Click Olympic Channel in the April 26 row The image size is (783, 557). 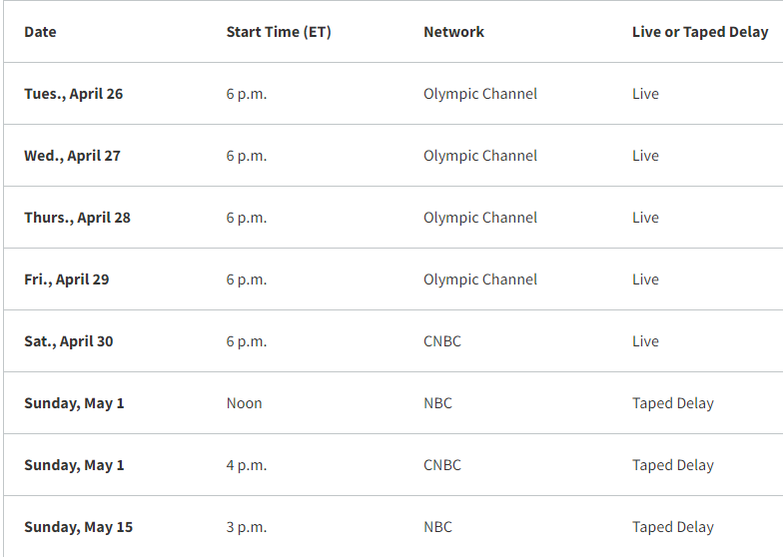tap(479, 94)
